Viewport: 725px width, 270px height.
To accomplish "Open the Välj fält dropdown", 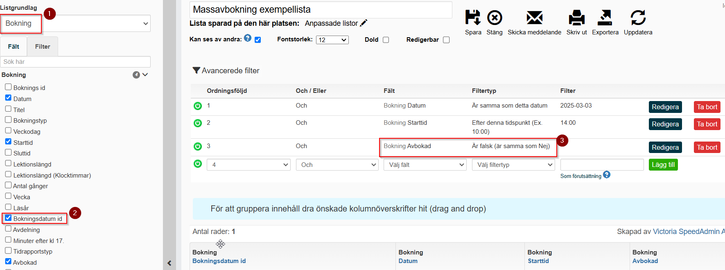I will [425, 164].
